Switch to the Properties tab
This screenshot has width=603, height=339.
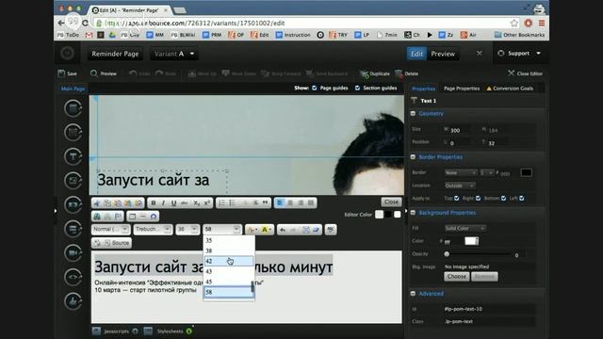(x=423, y=89)
